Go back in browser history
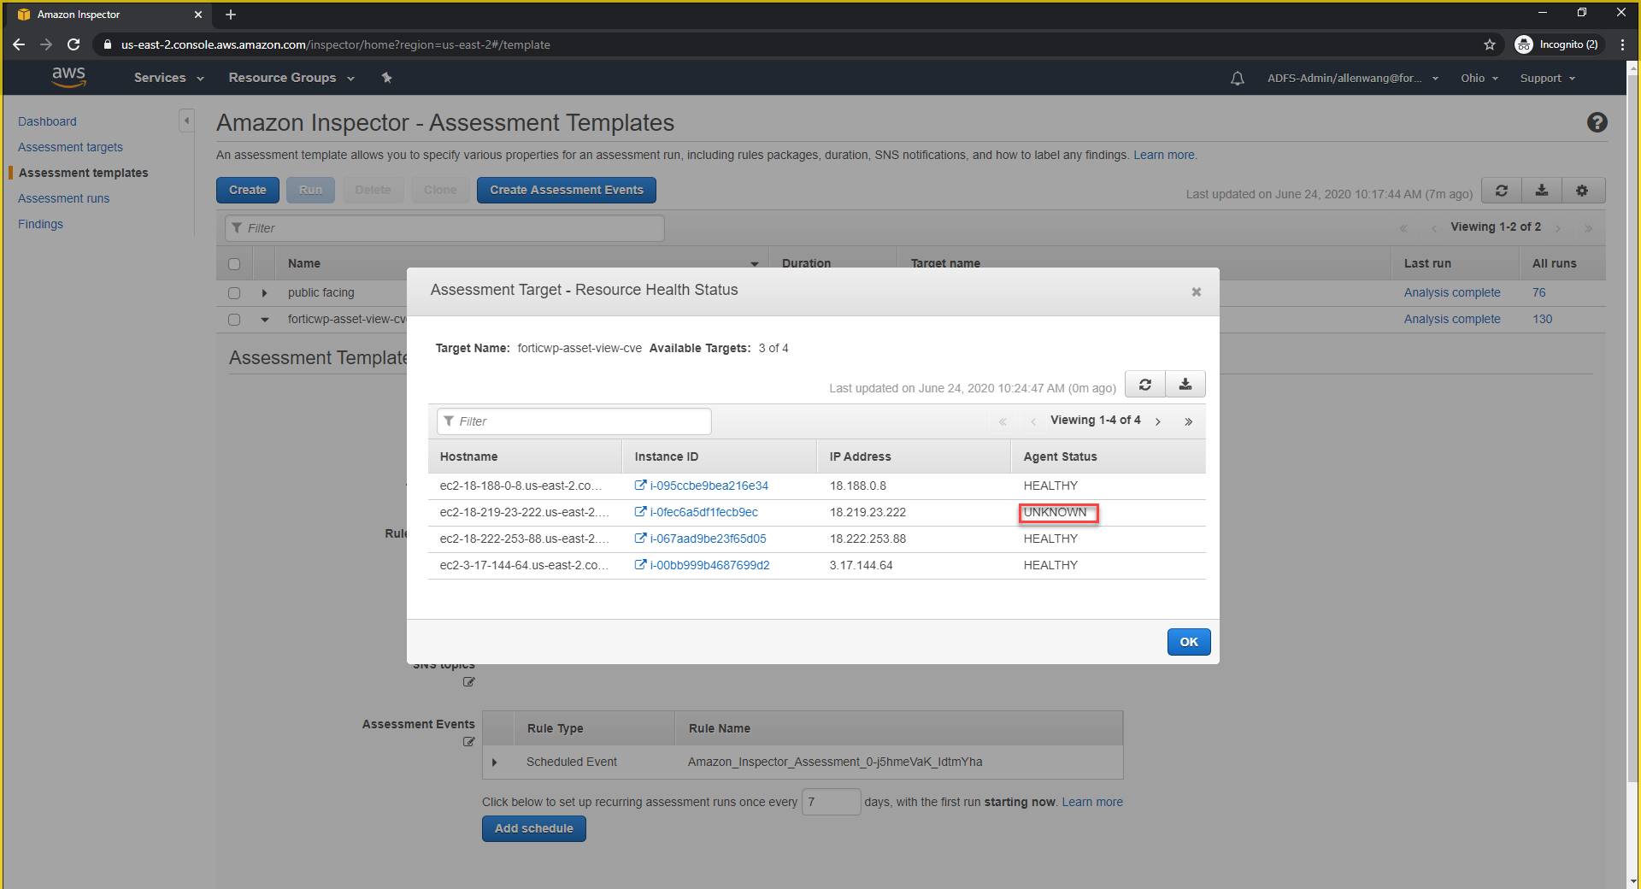Screen dimensions: 1641x889 (x=19, y=44)
